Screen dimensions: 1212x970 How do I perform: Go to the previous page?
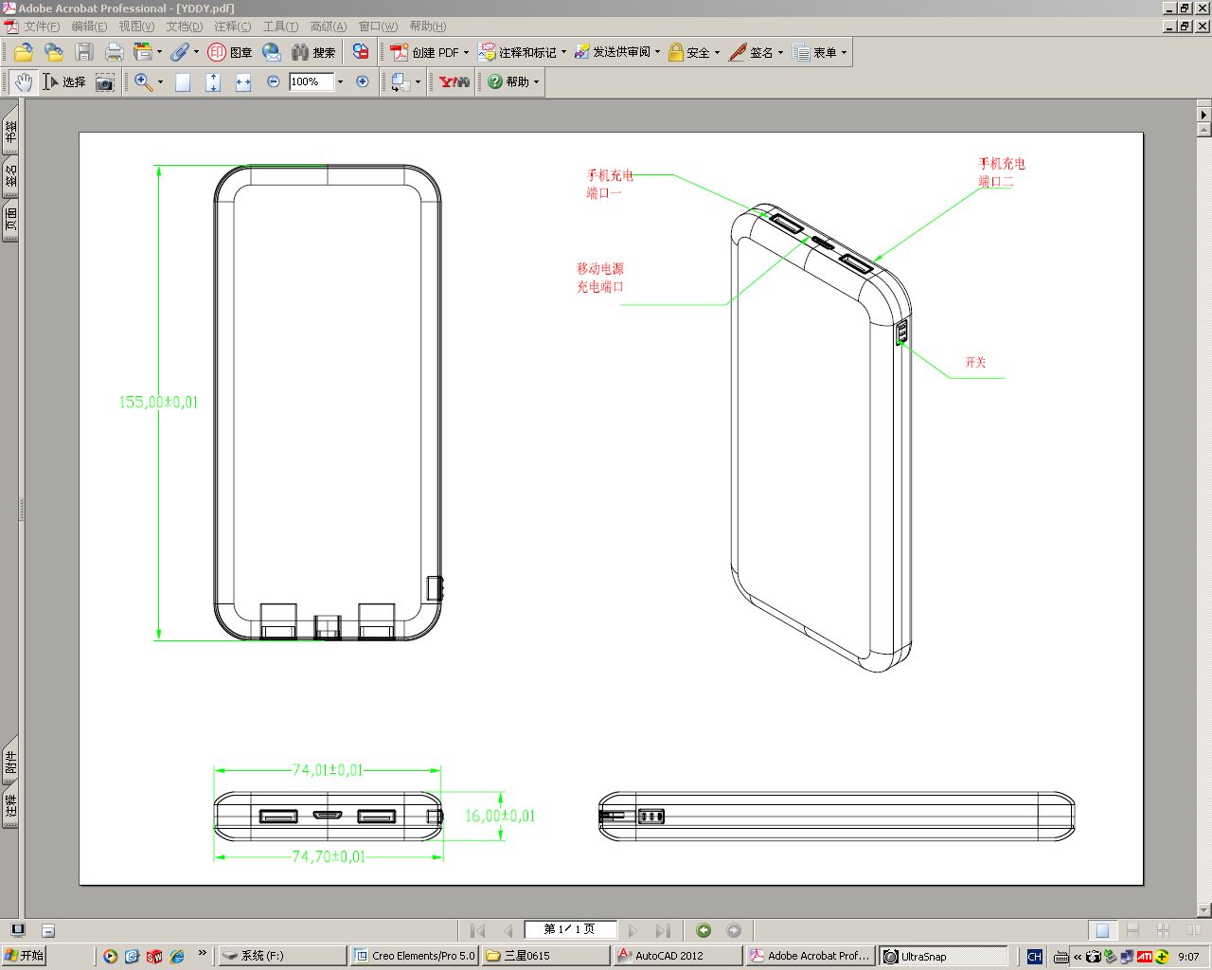pyautogui.click(x=508, y=931)
